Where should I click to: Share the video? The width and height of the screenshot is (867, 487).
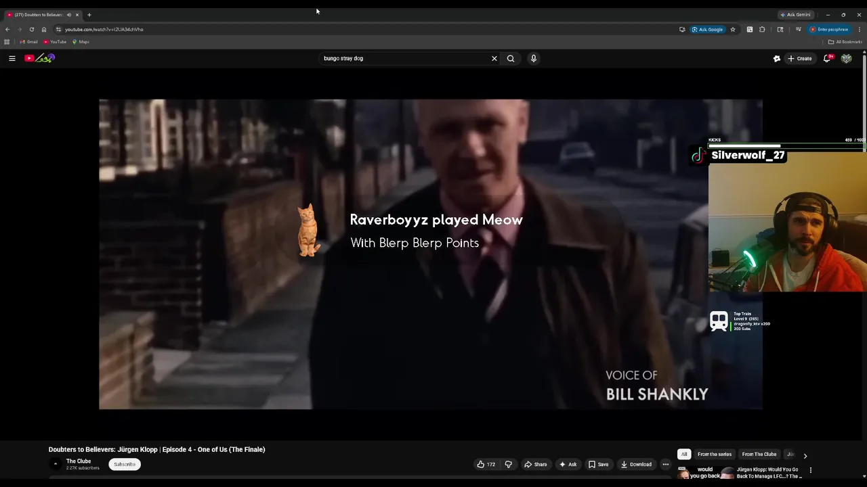tap(536, 465)
